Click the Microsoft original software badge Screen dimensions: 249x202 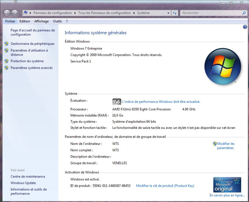coord(227,185)
